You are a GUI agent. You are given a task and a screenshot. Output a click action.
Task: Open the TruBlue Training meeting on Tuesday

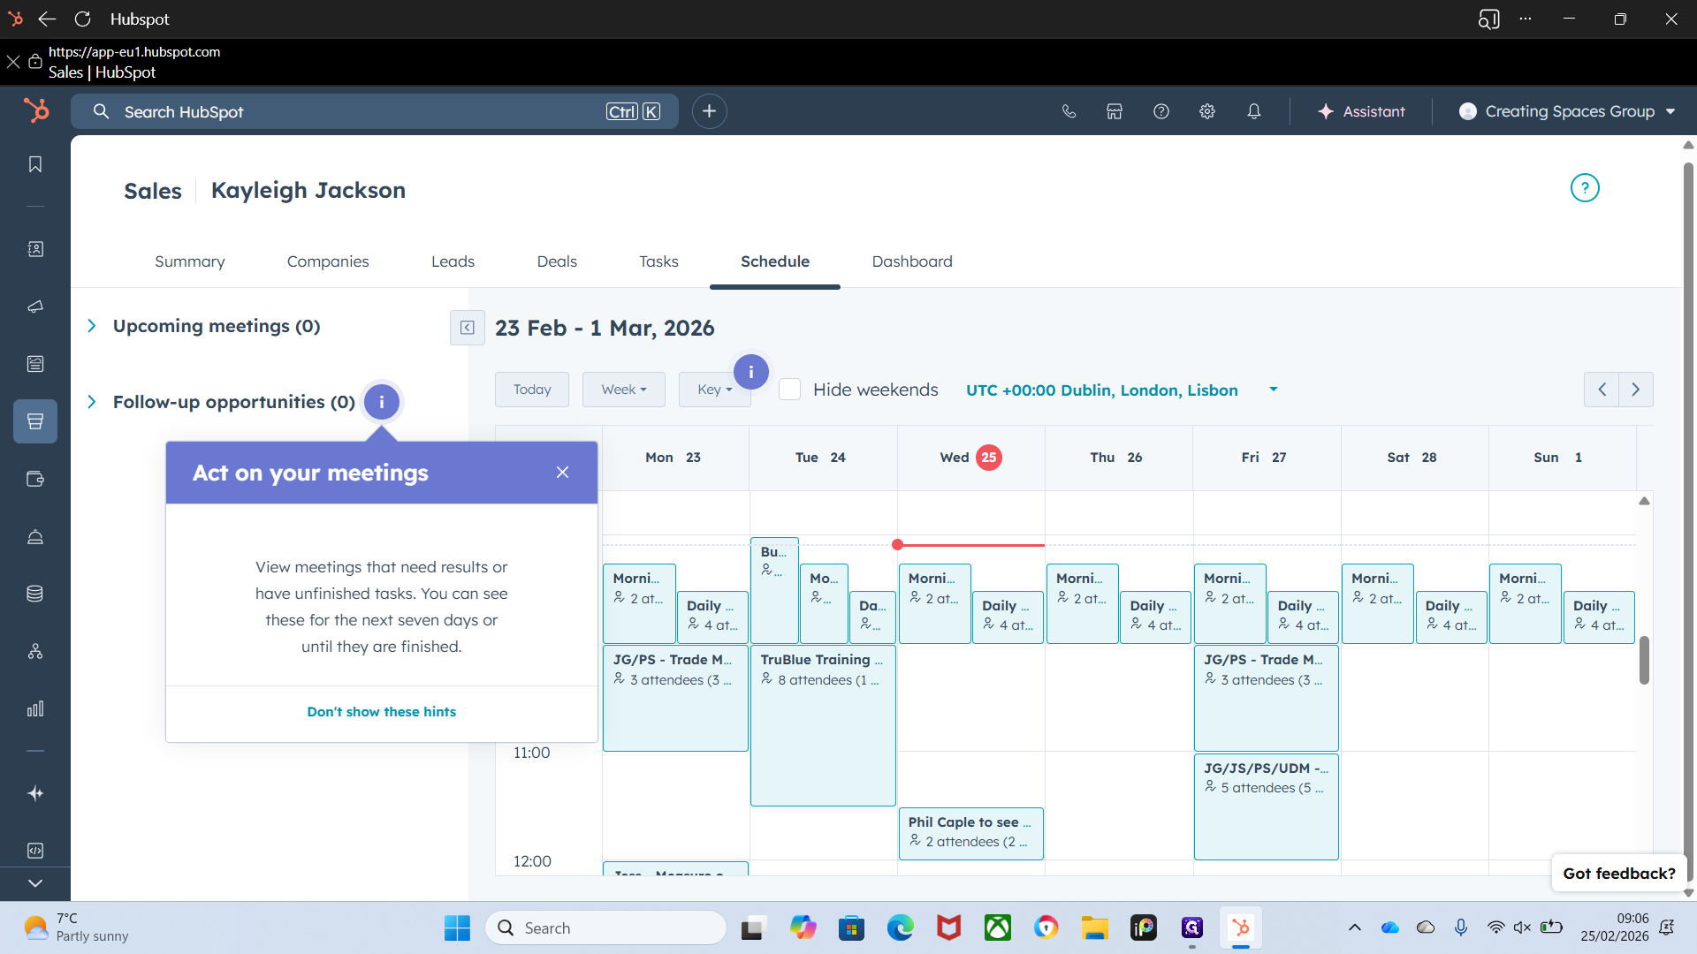click(x=823, y=725)
